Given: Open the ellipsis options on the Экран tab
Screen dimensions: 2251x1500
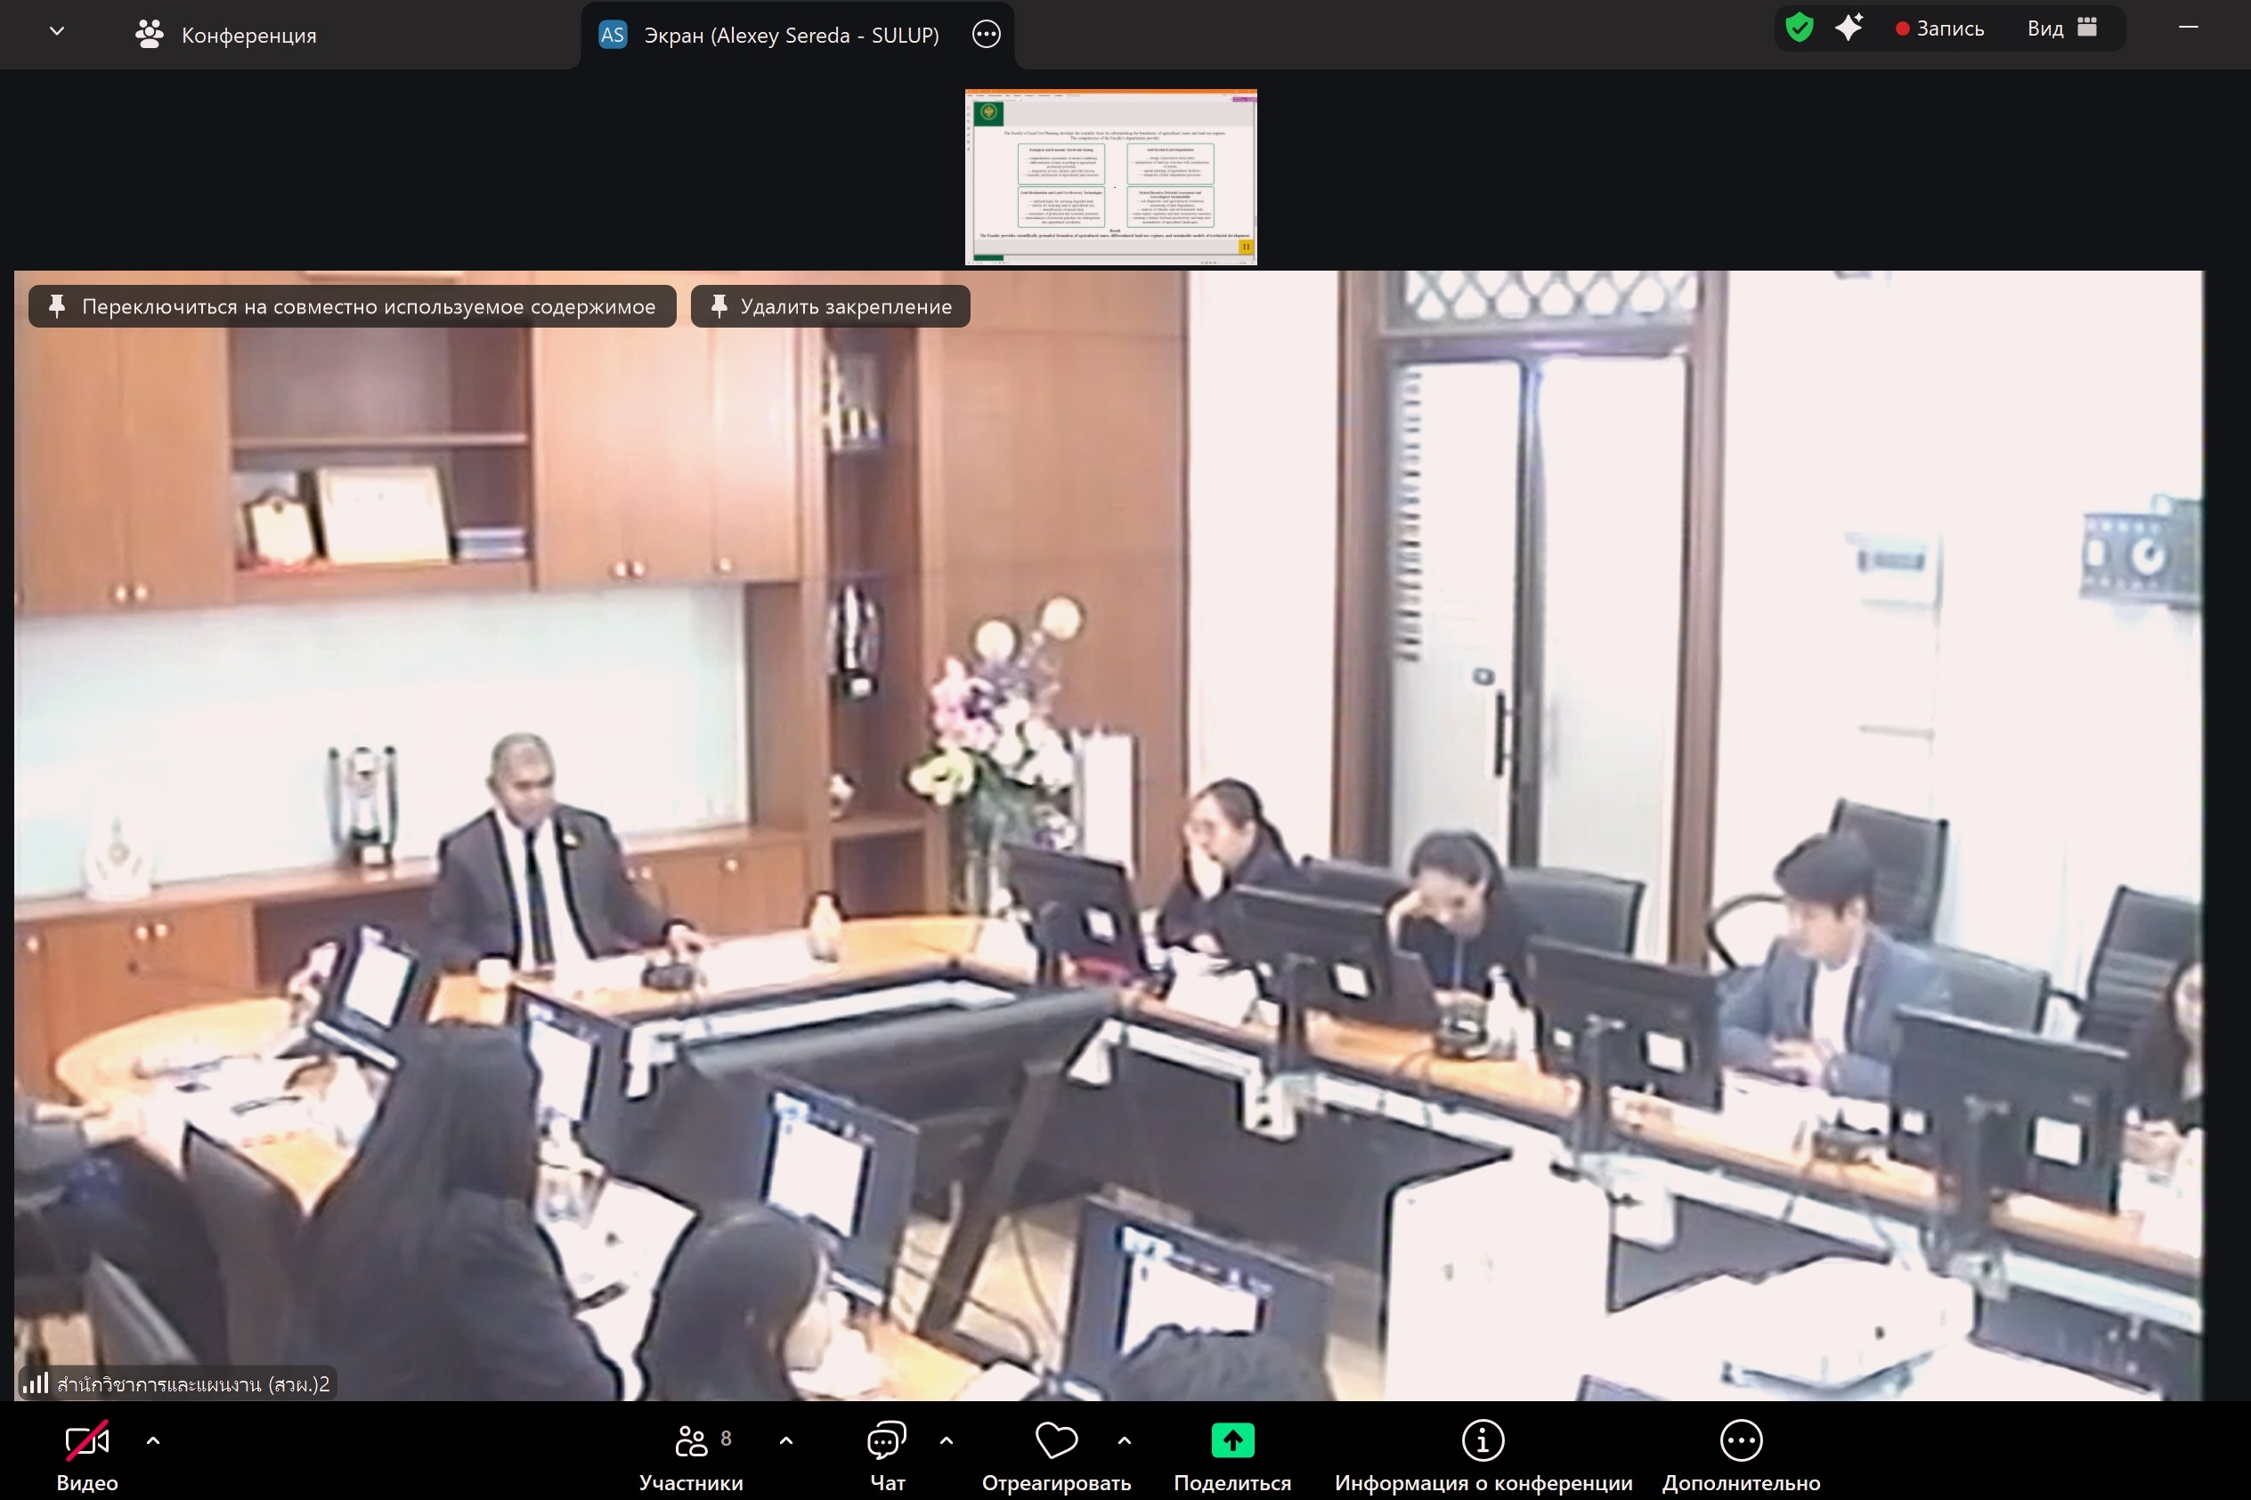Looking at the screenshot, I should coord(987,36).
